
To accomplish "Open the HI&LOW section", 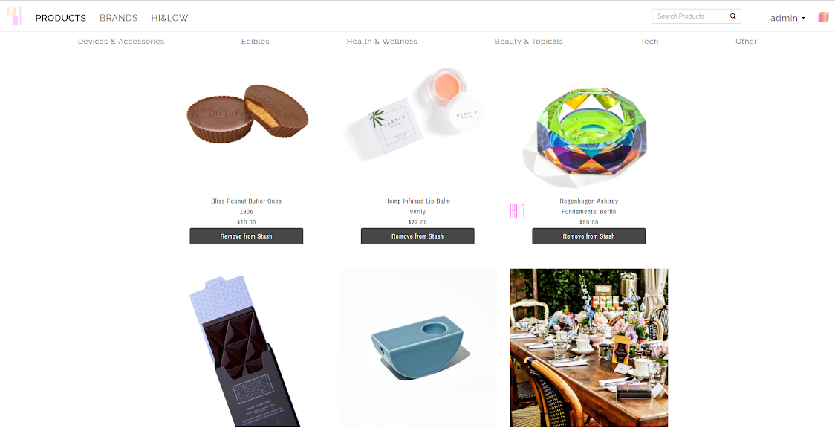I will click(x=170, y=18).
